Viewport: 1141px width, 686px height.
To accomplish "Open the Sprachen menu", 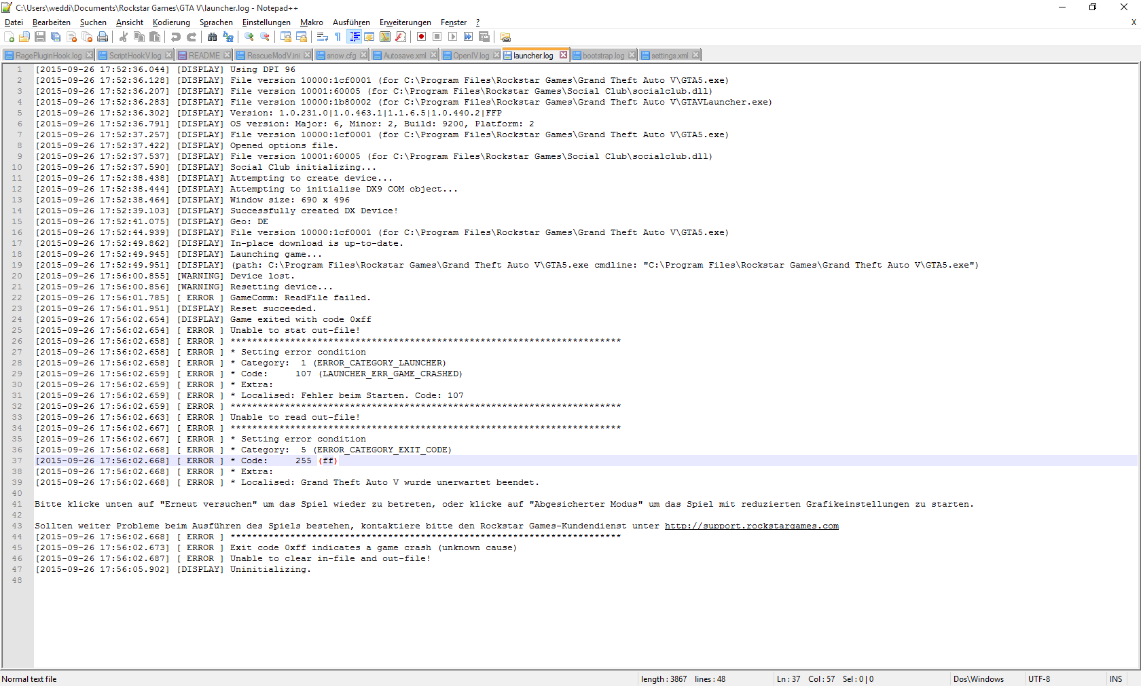I will tap(216, 22).
